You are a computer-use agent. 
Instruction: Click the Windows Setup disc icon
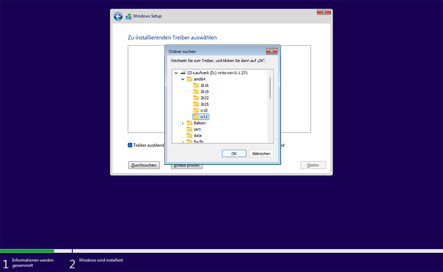click(x=128, y=16)
